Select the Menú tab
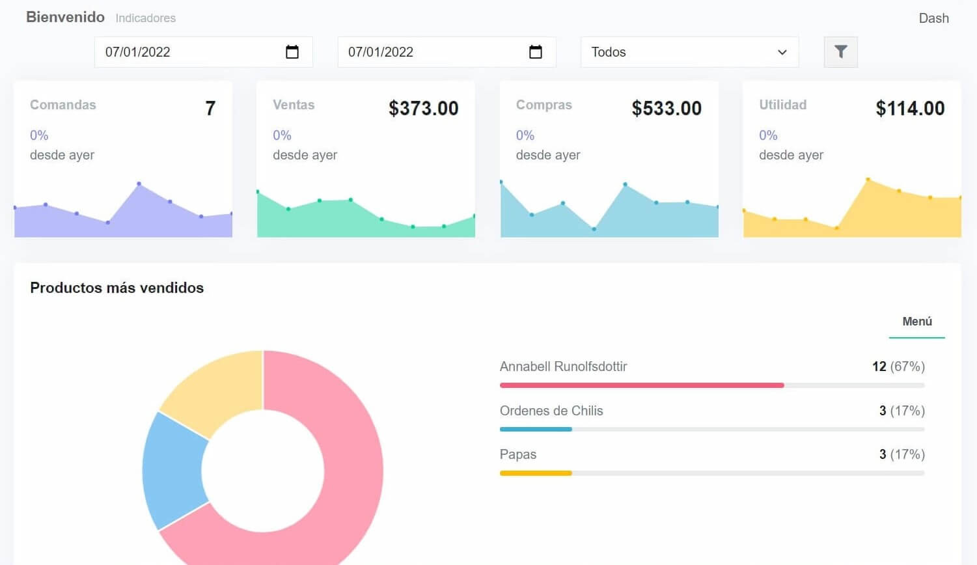This screenshot has height=565, width=977. [x=916, y=322]
